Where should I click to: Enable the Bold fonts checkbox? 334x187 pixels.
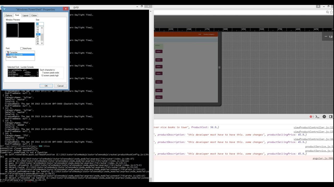(x=22, y=49)
